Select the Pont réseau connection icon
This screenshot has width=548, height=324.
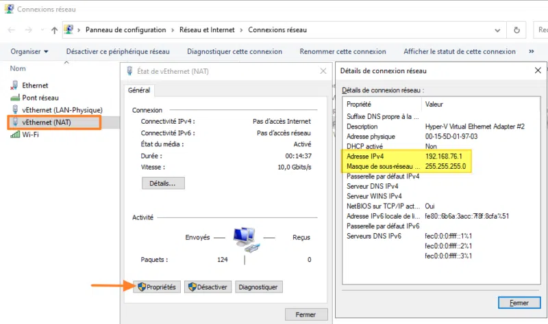(15, 98)
